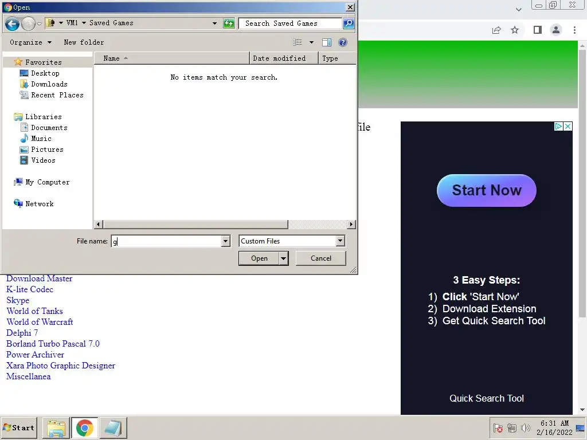Image resolution: width=587 pixels, height=440 pixels.
Task: Open file explorer from taskbar
Action: point(56,427)
